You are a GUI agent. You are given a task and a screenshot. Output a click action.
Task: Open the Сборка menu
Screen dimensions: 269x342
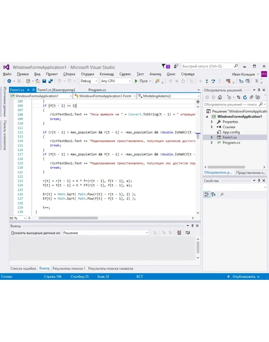click(x=69, y=74)
